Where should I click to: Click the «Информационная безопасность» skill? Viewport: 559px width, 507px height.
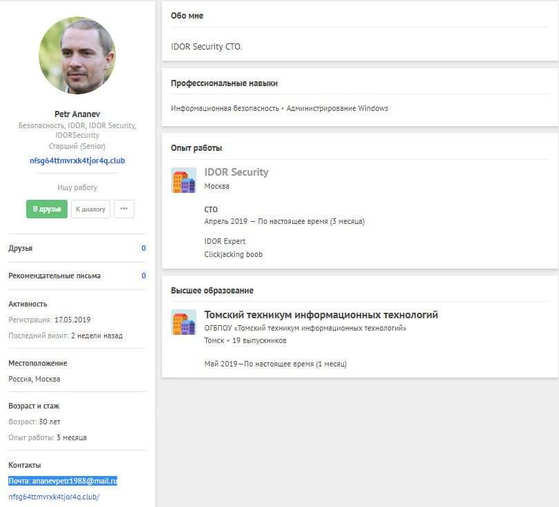[225, 108]
